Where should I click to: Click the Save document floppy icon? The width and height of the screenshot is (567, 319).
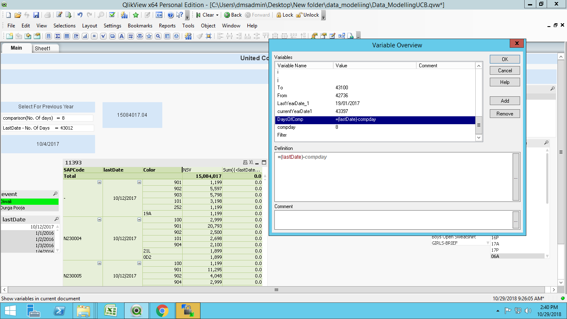tap(36, 15)
